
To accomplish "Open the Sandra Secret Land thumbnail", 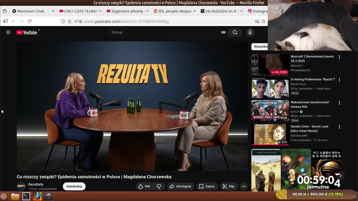I will pos(270,135).
